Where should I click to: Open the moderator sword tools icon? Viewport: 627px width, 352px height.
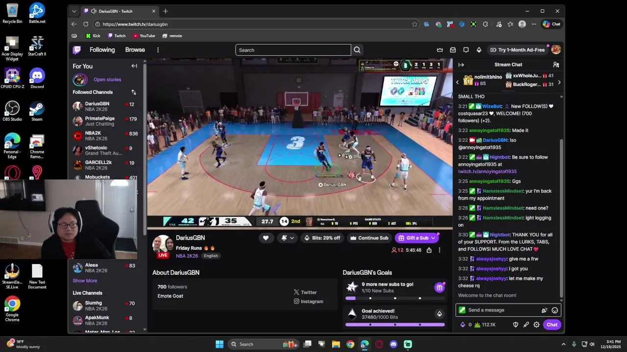pos(526,325)
